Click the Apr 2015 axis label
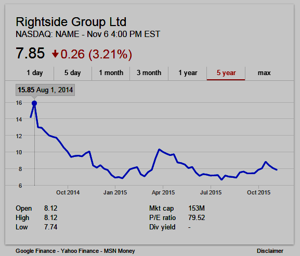The image size is (300, 256). (x=163, y=192)
